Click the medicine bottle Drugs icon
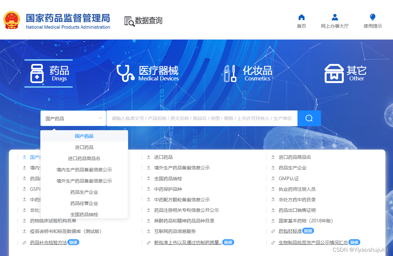393x256 pixels. pos(37,73)
